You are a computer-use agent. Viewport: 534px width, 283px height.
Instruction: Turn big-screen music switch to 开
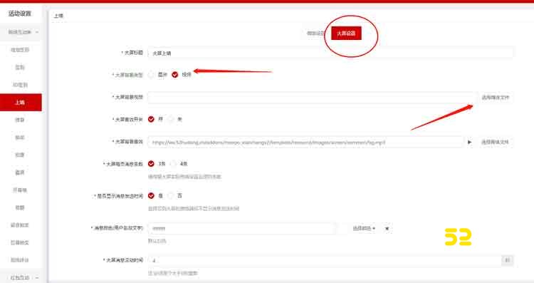pos(151,119)
